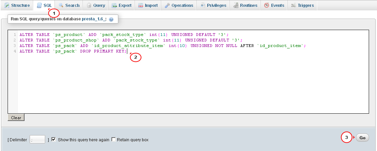The width and height of the screenshot is (377, 151).
Task: Click the `ps_product_shop` ALTER TABLE line
Action: tap(131, 40)
